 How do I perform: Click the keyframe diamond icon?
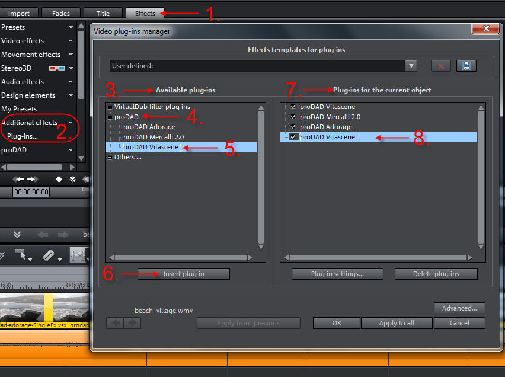click(x=59, y=180)
